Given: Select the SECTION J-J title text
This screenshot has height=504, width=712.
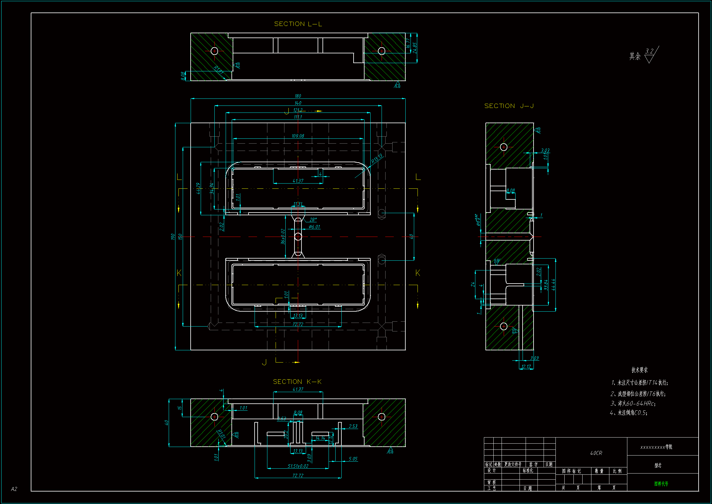Looking at the screenshot, I should tap(509, 106).
